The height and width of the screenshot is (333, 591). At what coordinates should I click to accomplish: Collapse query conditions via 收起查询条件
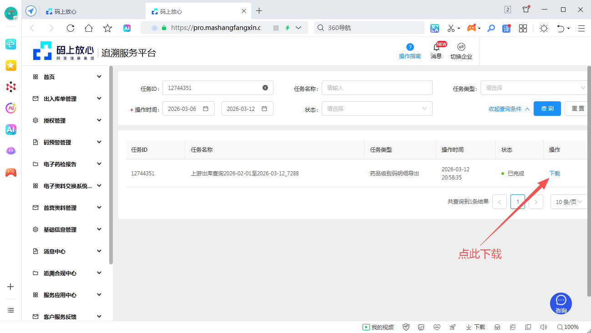pos(509,109)
